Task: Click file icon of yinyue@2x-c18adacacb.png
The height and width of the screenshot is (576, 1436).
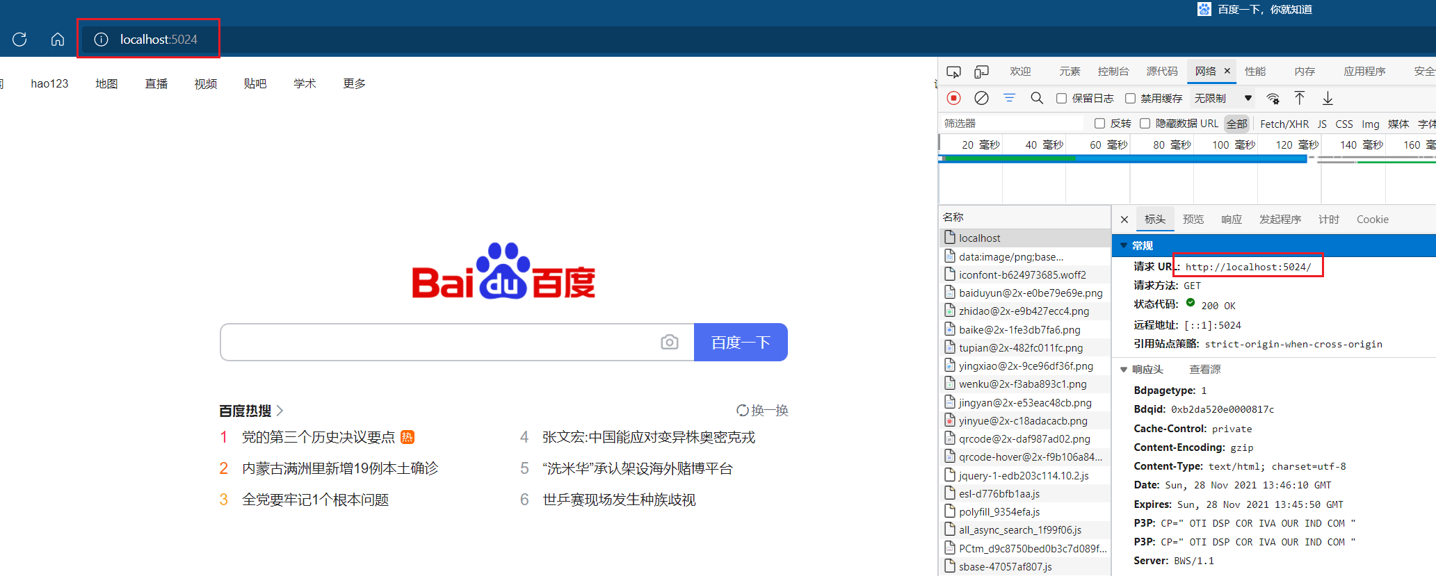Action: pos(950,420)
